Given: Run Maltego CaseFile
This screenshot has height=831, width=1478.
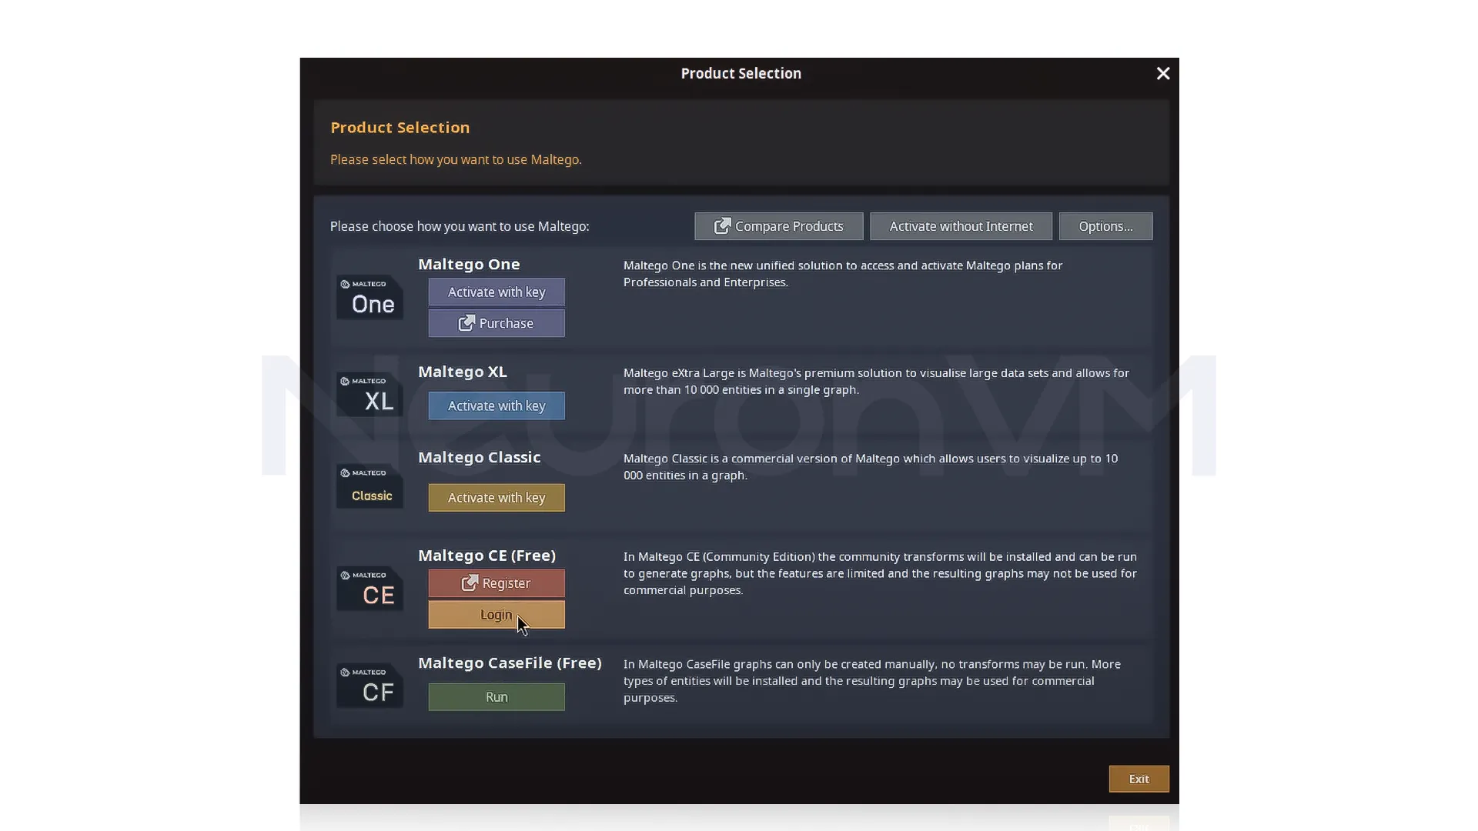Looking at the screenshot, I should [497, 697].
